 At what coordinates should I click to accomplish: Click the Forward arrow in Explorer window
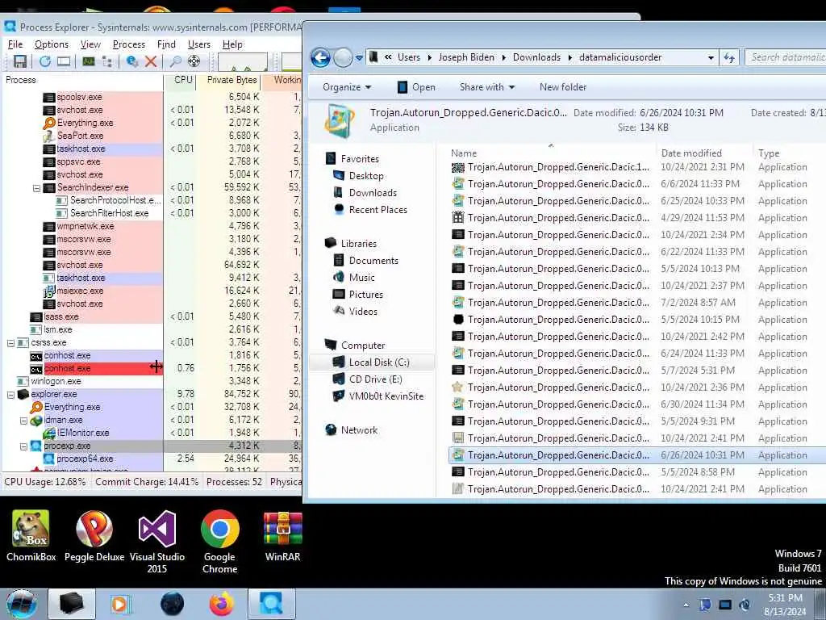pyautogui.click(x=343, y=57)
